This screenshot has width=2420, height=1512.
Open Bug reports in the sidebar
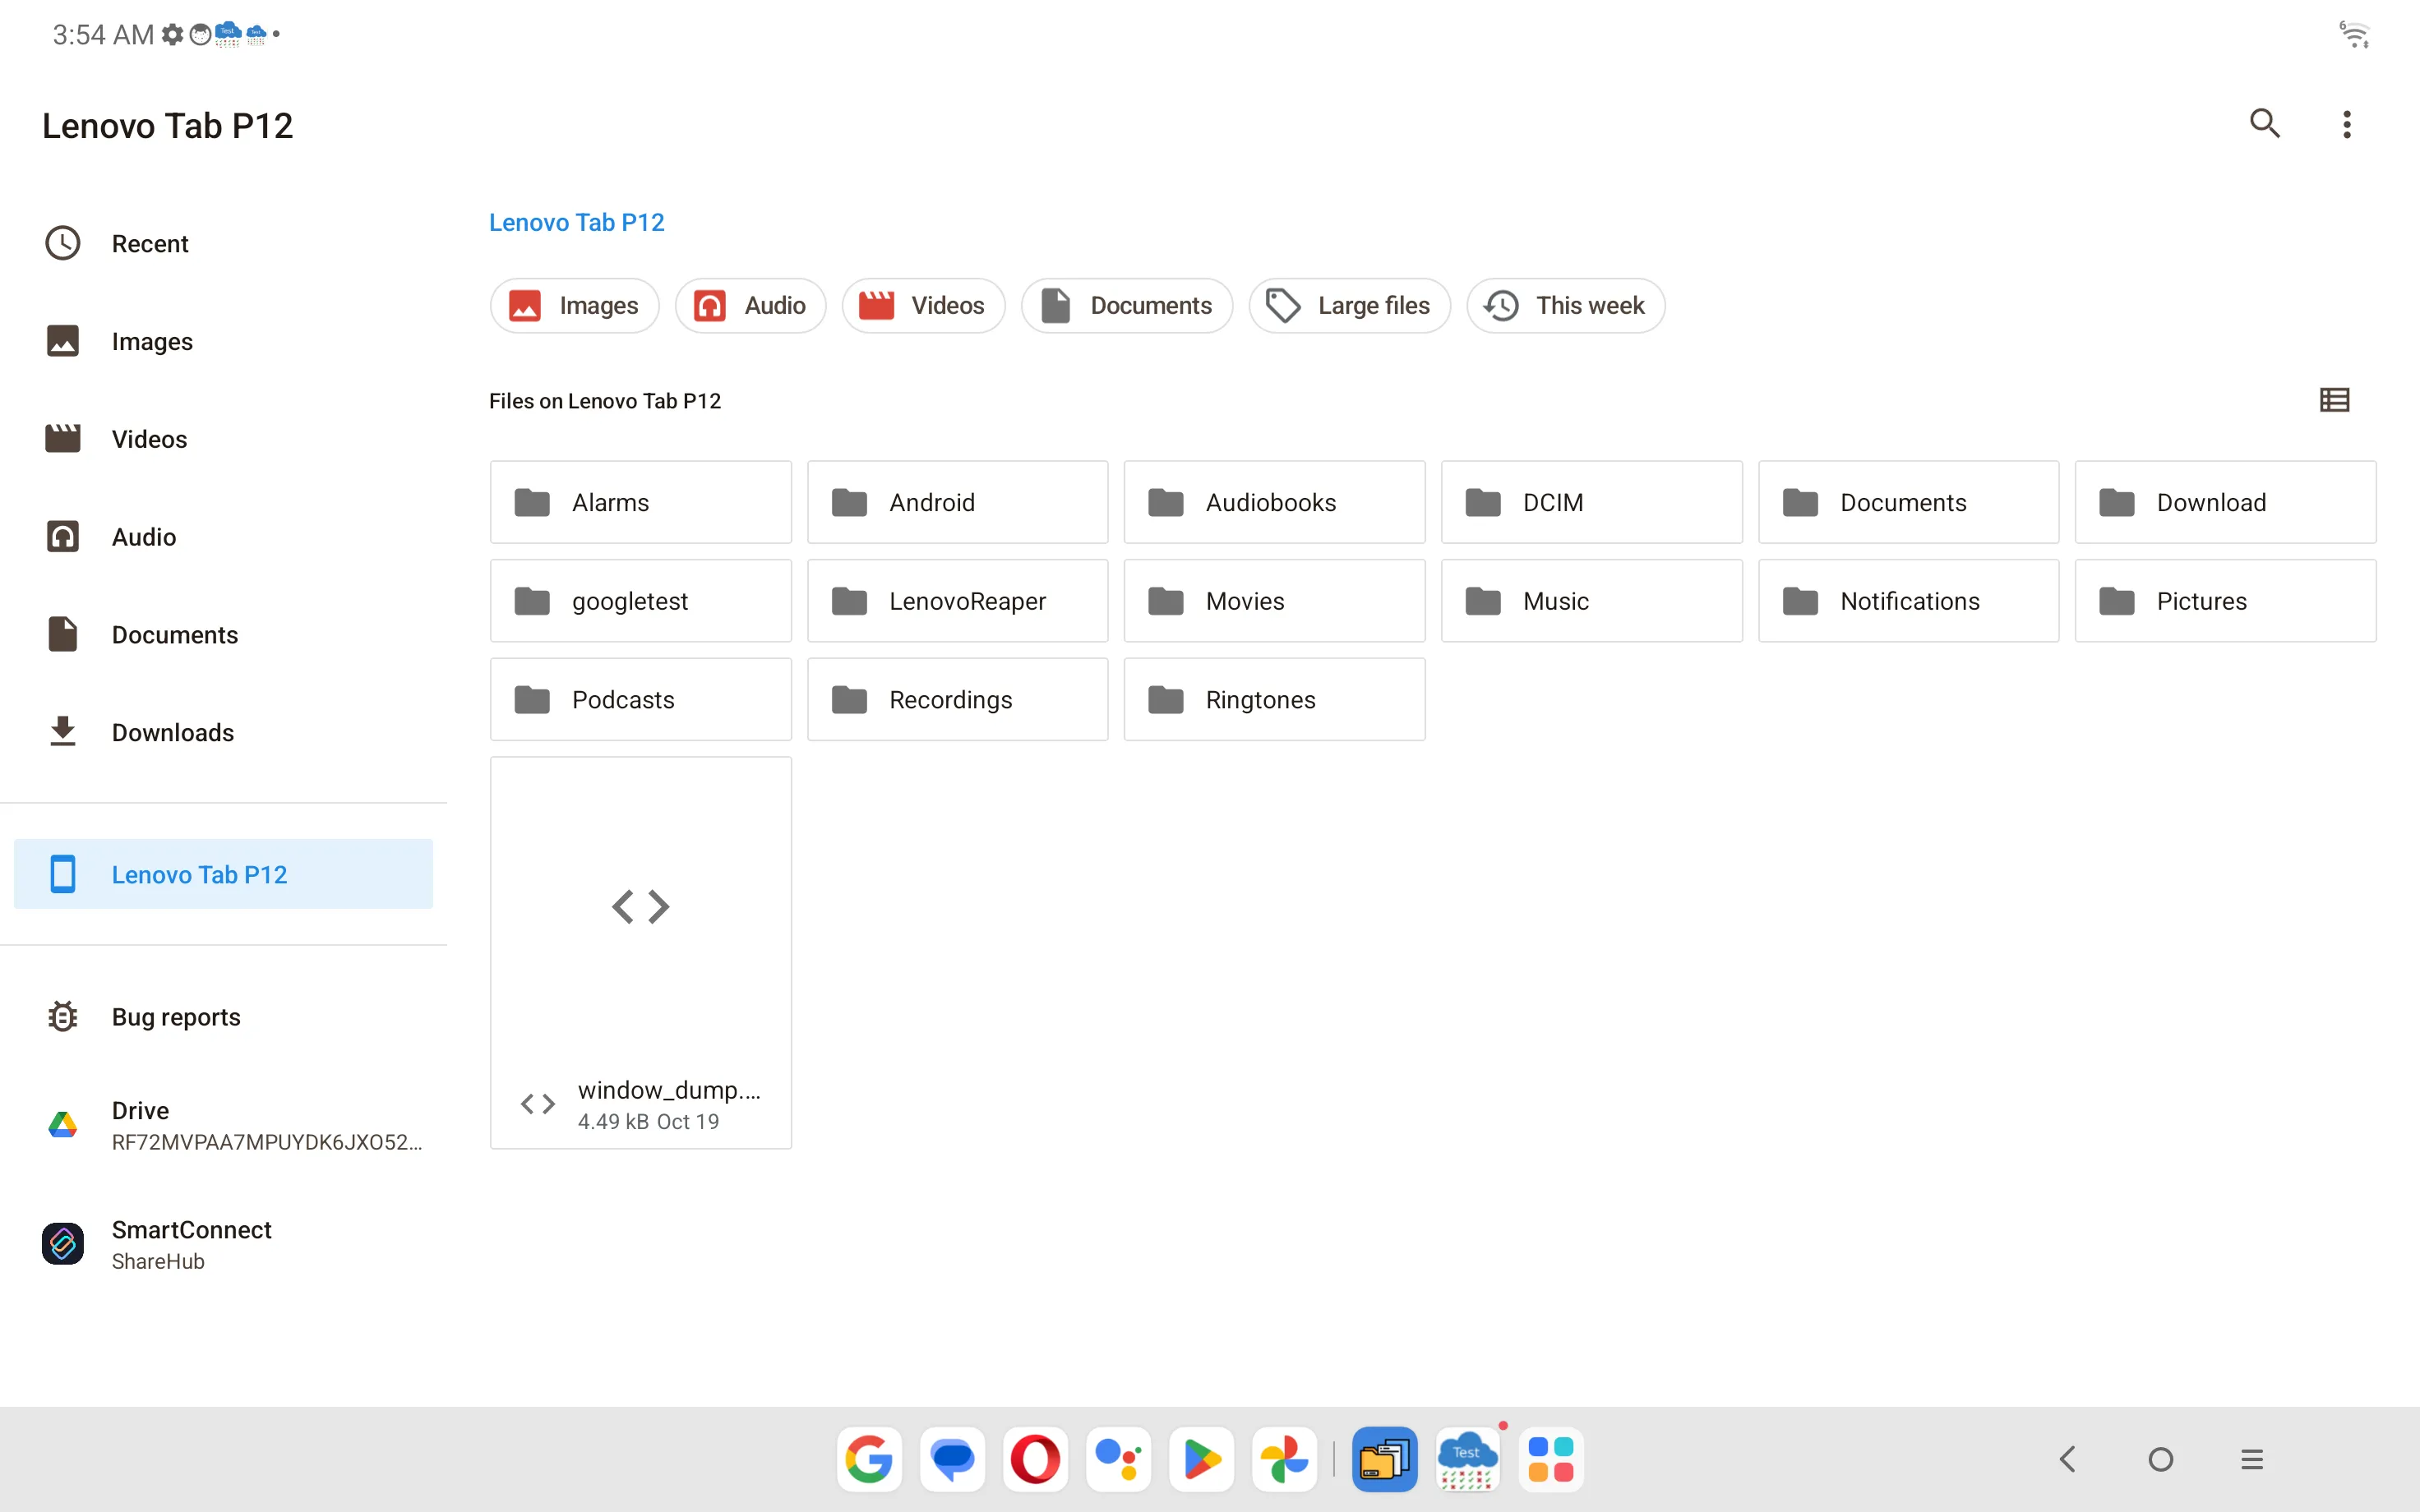[223, 1017]
